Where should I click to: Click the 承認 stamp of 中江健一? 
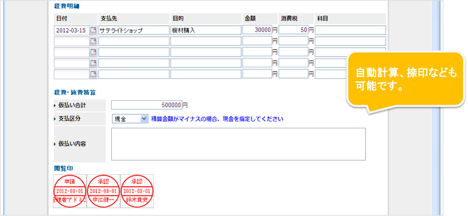(104, 191)
